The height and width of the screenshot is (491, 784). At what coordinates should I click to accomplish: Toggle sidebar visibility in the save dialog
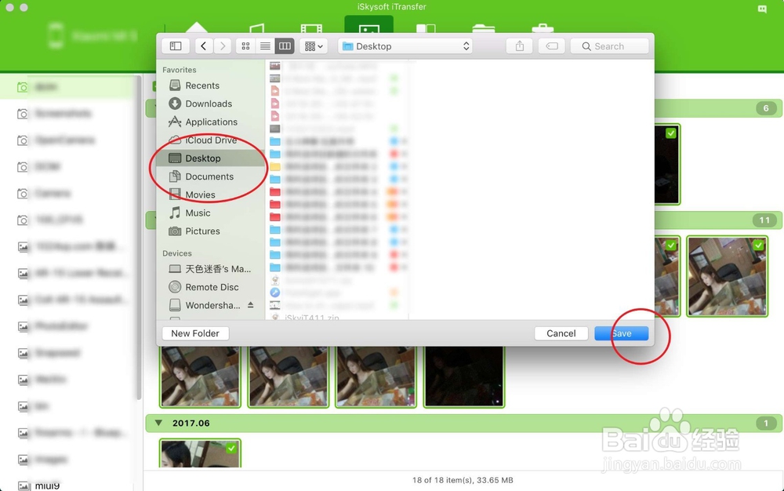click(x=176, y=46)
